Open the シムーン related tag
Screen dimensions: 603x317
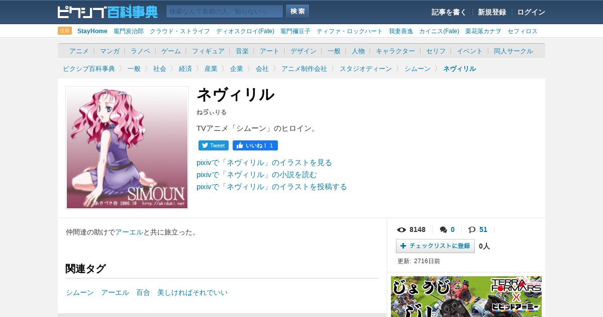tap(80, 292)
